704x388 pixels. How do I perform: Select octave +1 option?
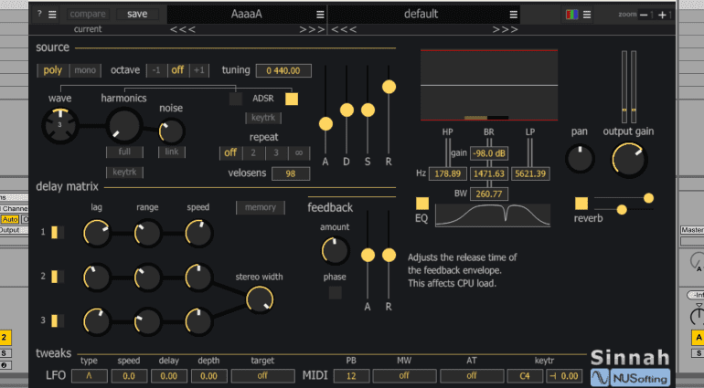tap(200, 70)
